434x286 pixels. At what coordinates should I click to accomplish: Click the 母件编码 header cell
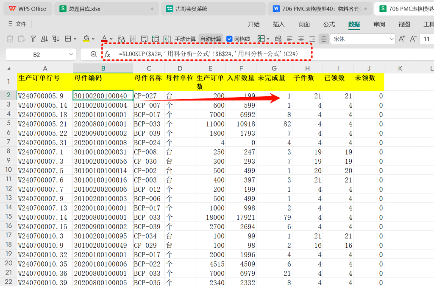tap(103, 82)
